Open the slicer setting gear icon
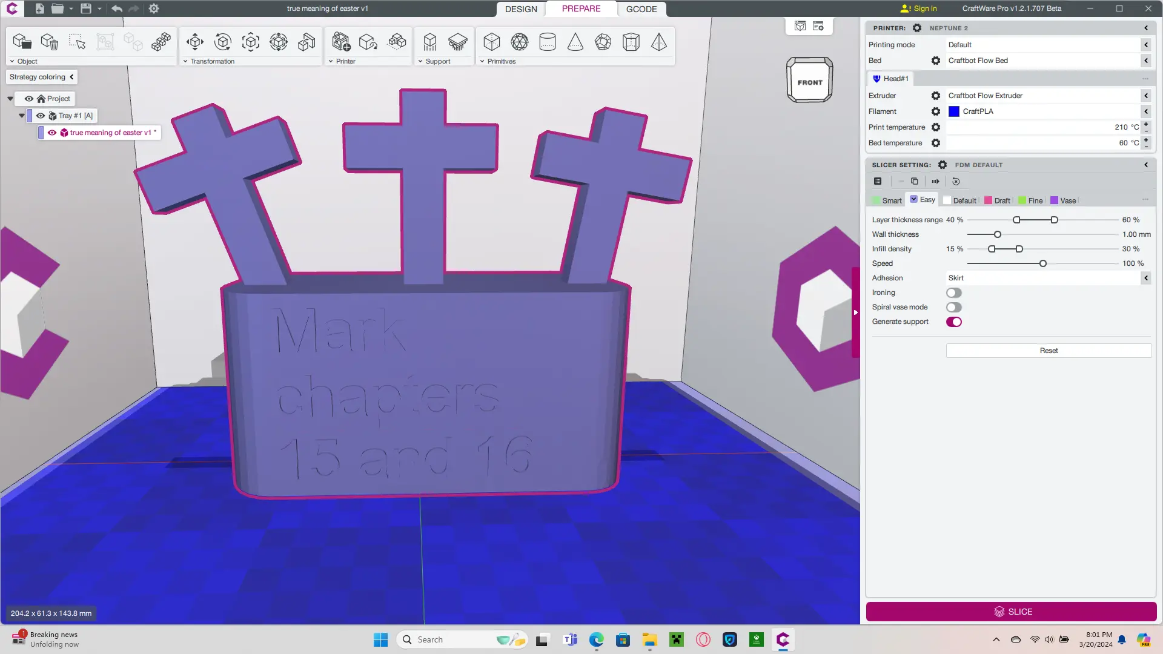 tap(943, 165)
